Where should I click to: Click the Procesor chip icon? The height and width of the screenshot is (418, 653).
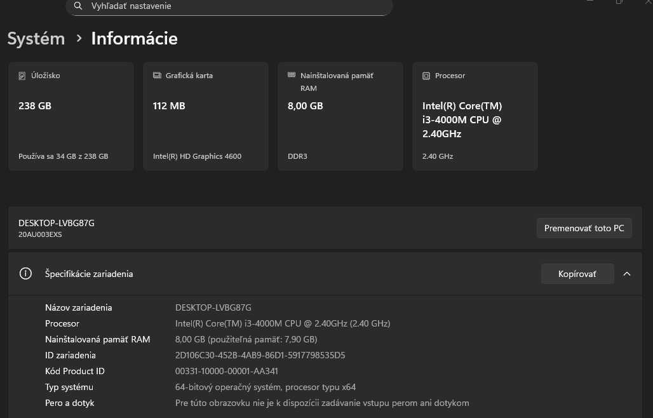(426, 76)
